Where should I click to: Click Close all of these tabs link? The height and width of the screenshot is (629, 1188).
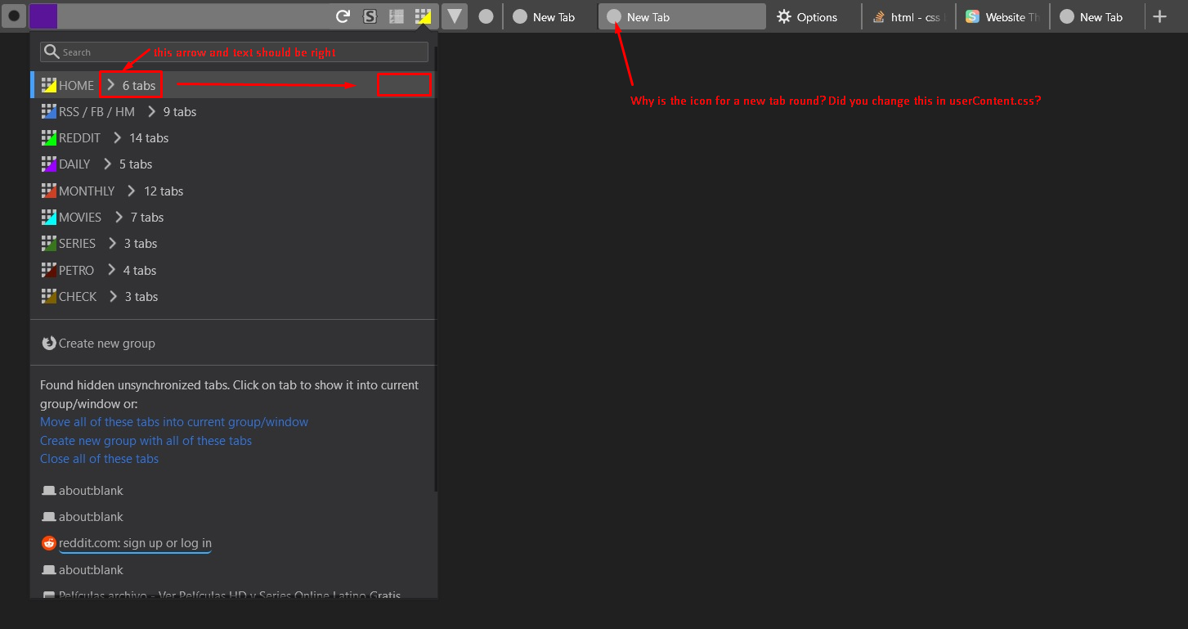point(100,458)
